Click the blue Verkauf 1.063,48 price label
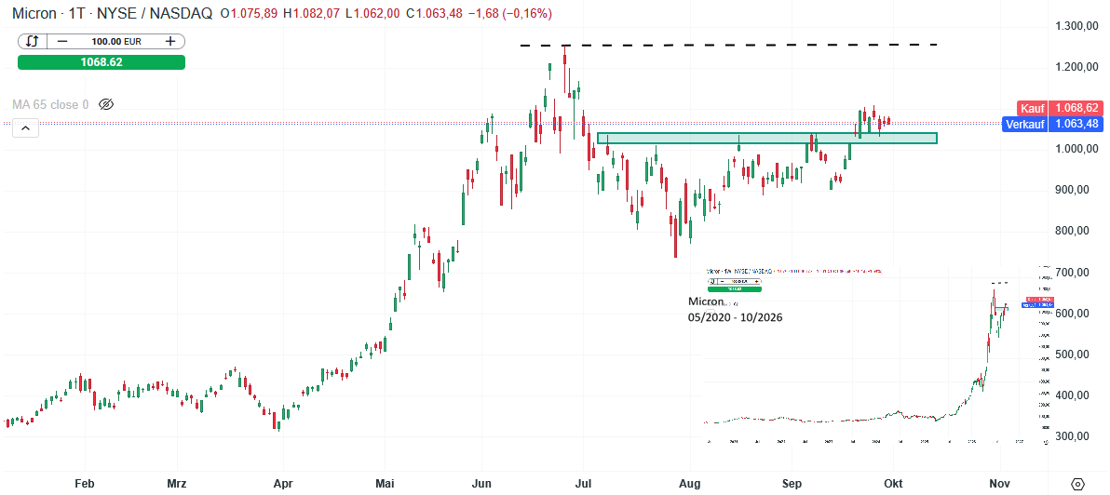The width and height of the screenshot is (1110, 495). pos(1052,125)
